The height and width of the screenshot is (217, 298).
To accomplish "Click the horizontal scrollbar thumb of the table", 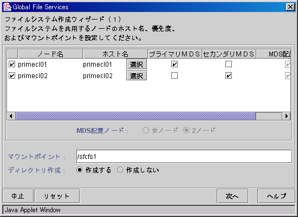I will click(x=135, y=116).
